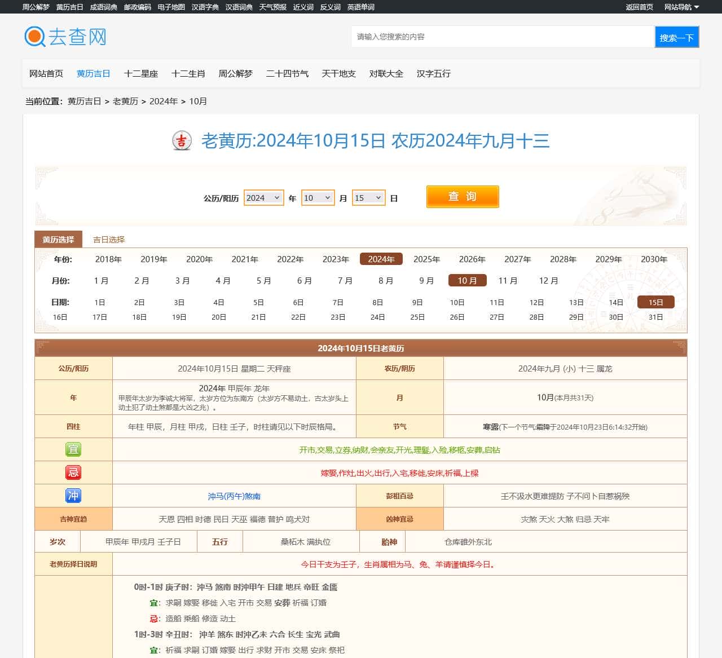Open 二十四节气 navigation item

coord(287,73)
